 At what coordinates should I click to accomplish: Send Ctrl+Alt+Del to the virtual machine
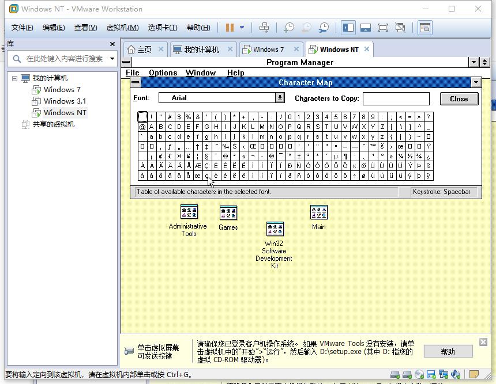point(264,28)
